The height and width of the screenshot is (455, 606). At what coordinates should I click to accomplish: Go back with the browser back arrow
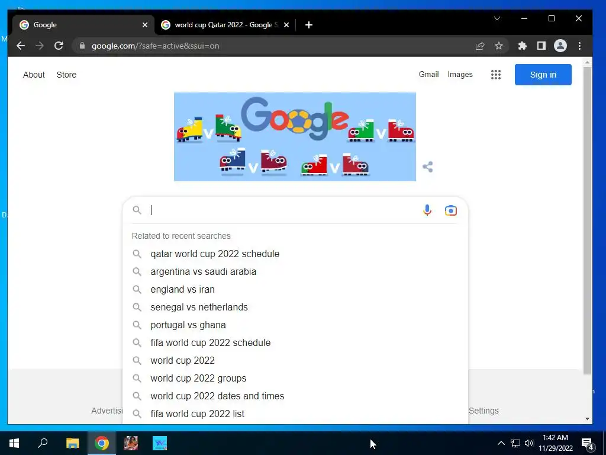(x=21, y=46)
